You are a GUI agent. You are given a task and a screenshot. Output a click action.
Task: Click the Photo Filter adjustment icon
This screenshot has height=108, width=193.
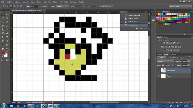172,46
